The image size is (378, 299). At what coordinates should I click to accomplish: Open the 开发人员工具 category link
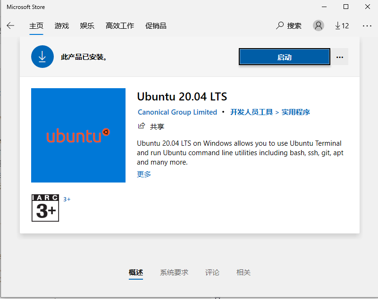coord(252,112)
